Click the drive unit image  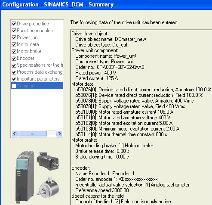(x=25, y=177)
